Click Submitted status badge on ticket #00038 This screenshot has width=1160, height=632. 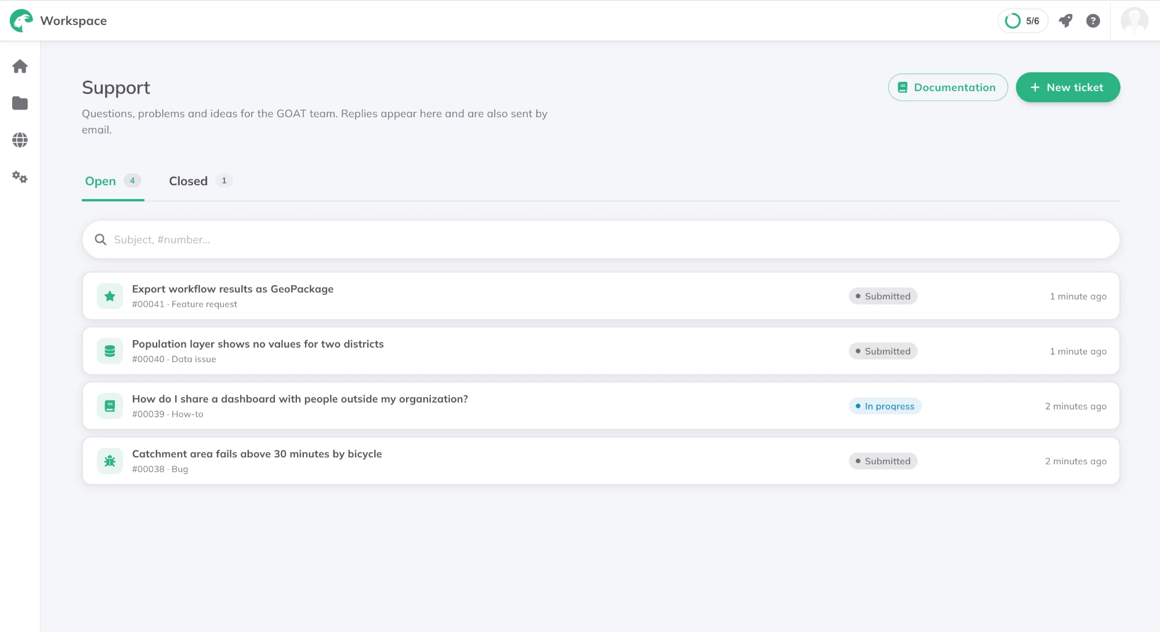click(883, 461)
